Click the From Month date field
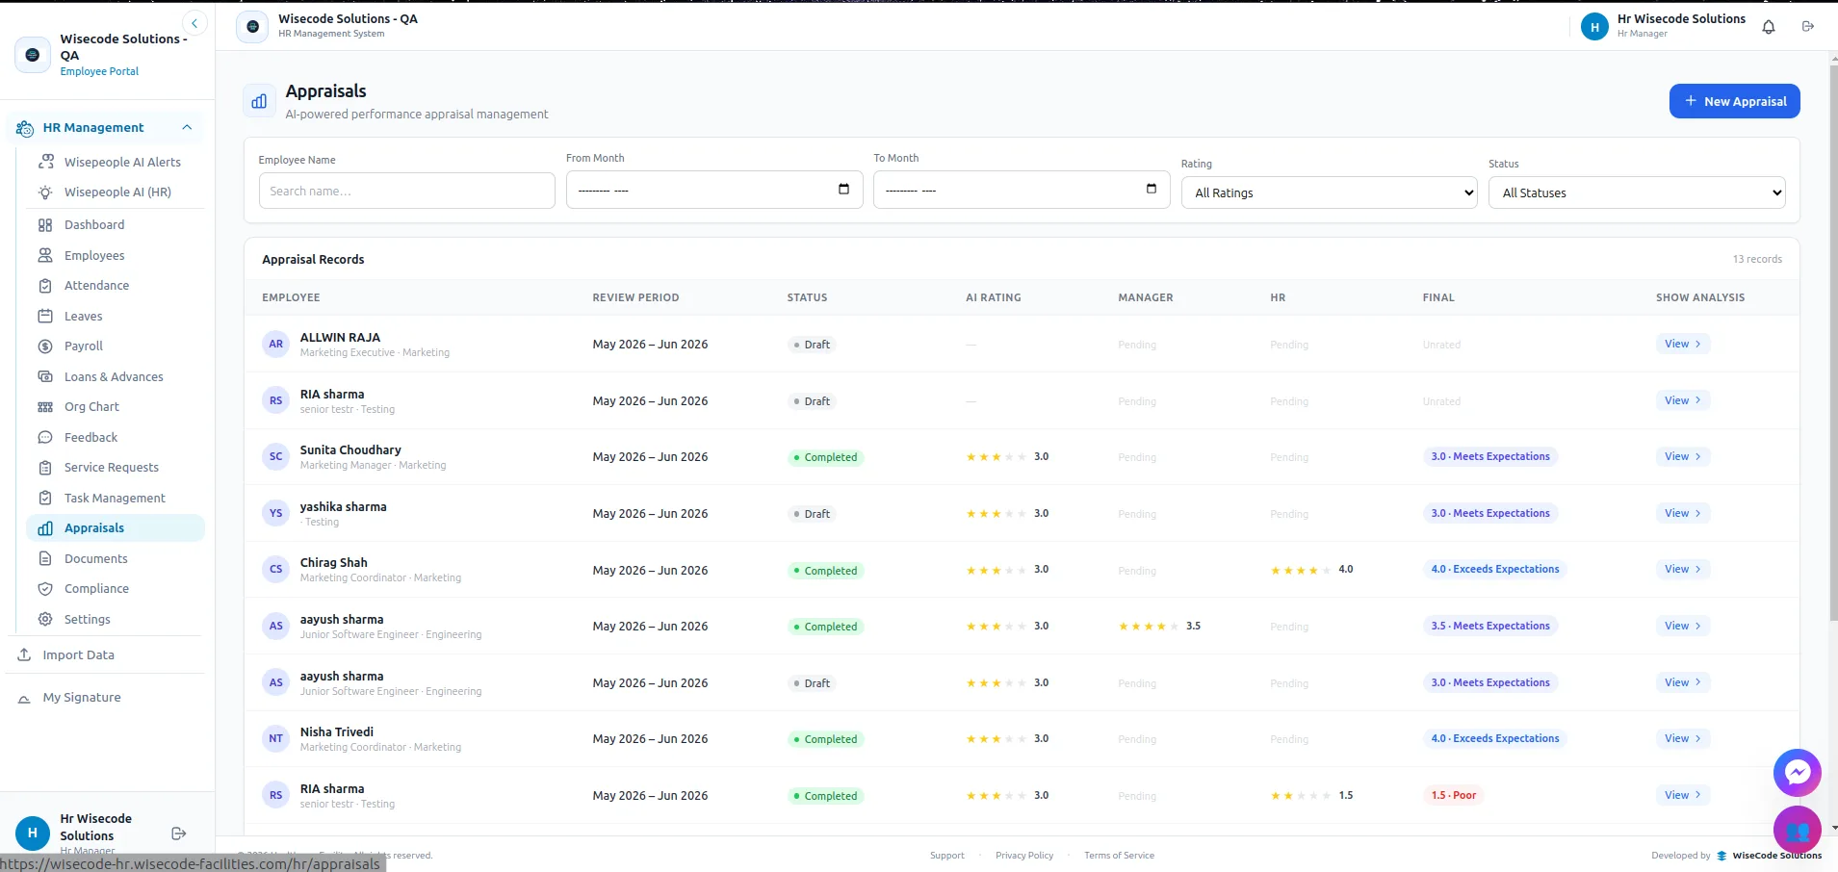This screenshot has width=1838, height=872. point(714,190)
